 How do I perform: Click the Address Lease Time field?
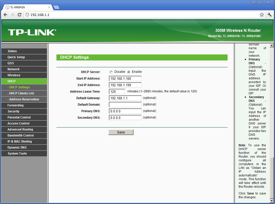tap(117, 92)
